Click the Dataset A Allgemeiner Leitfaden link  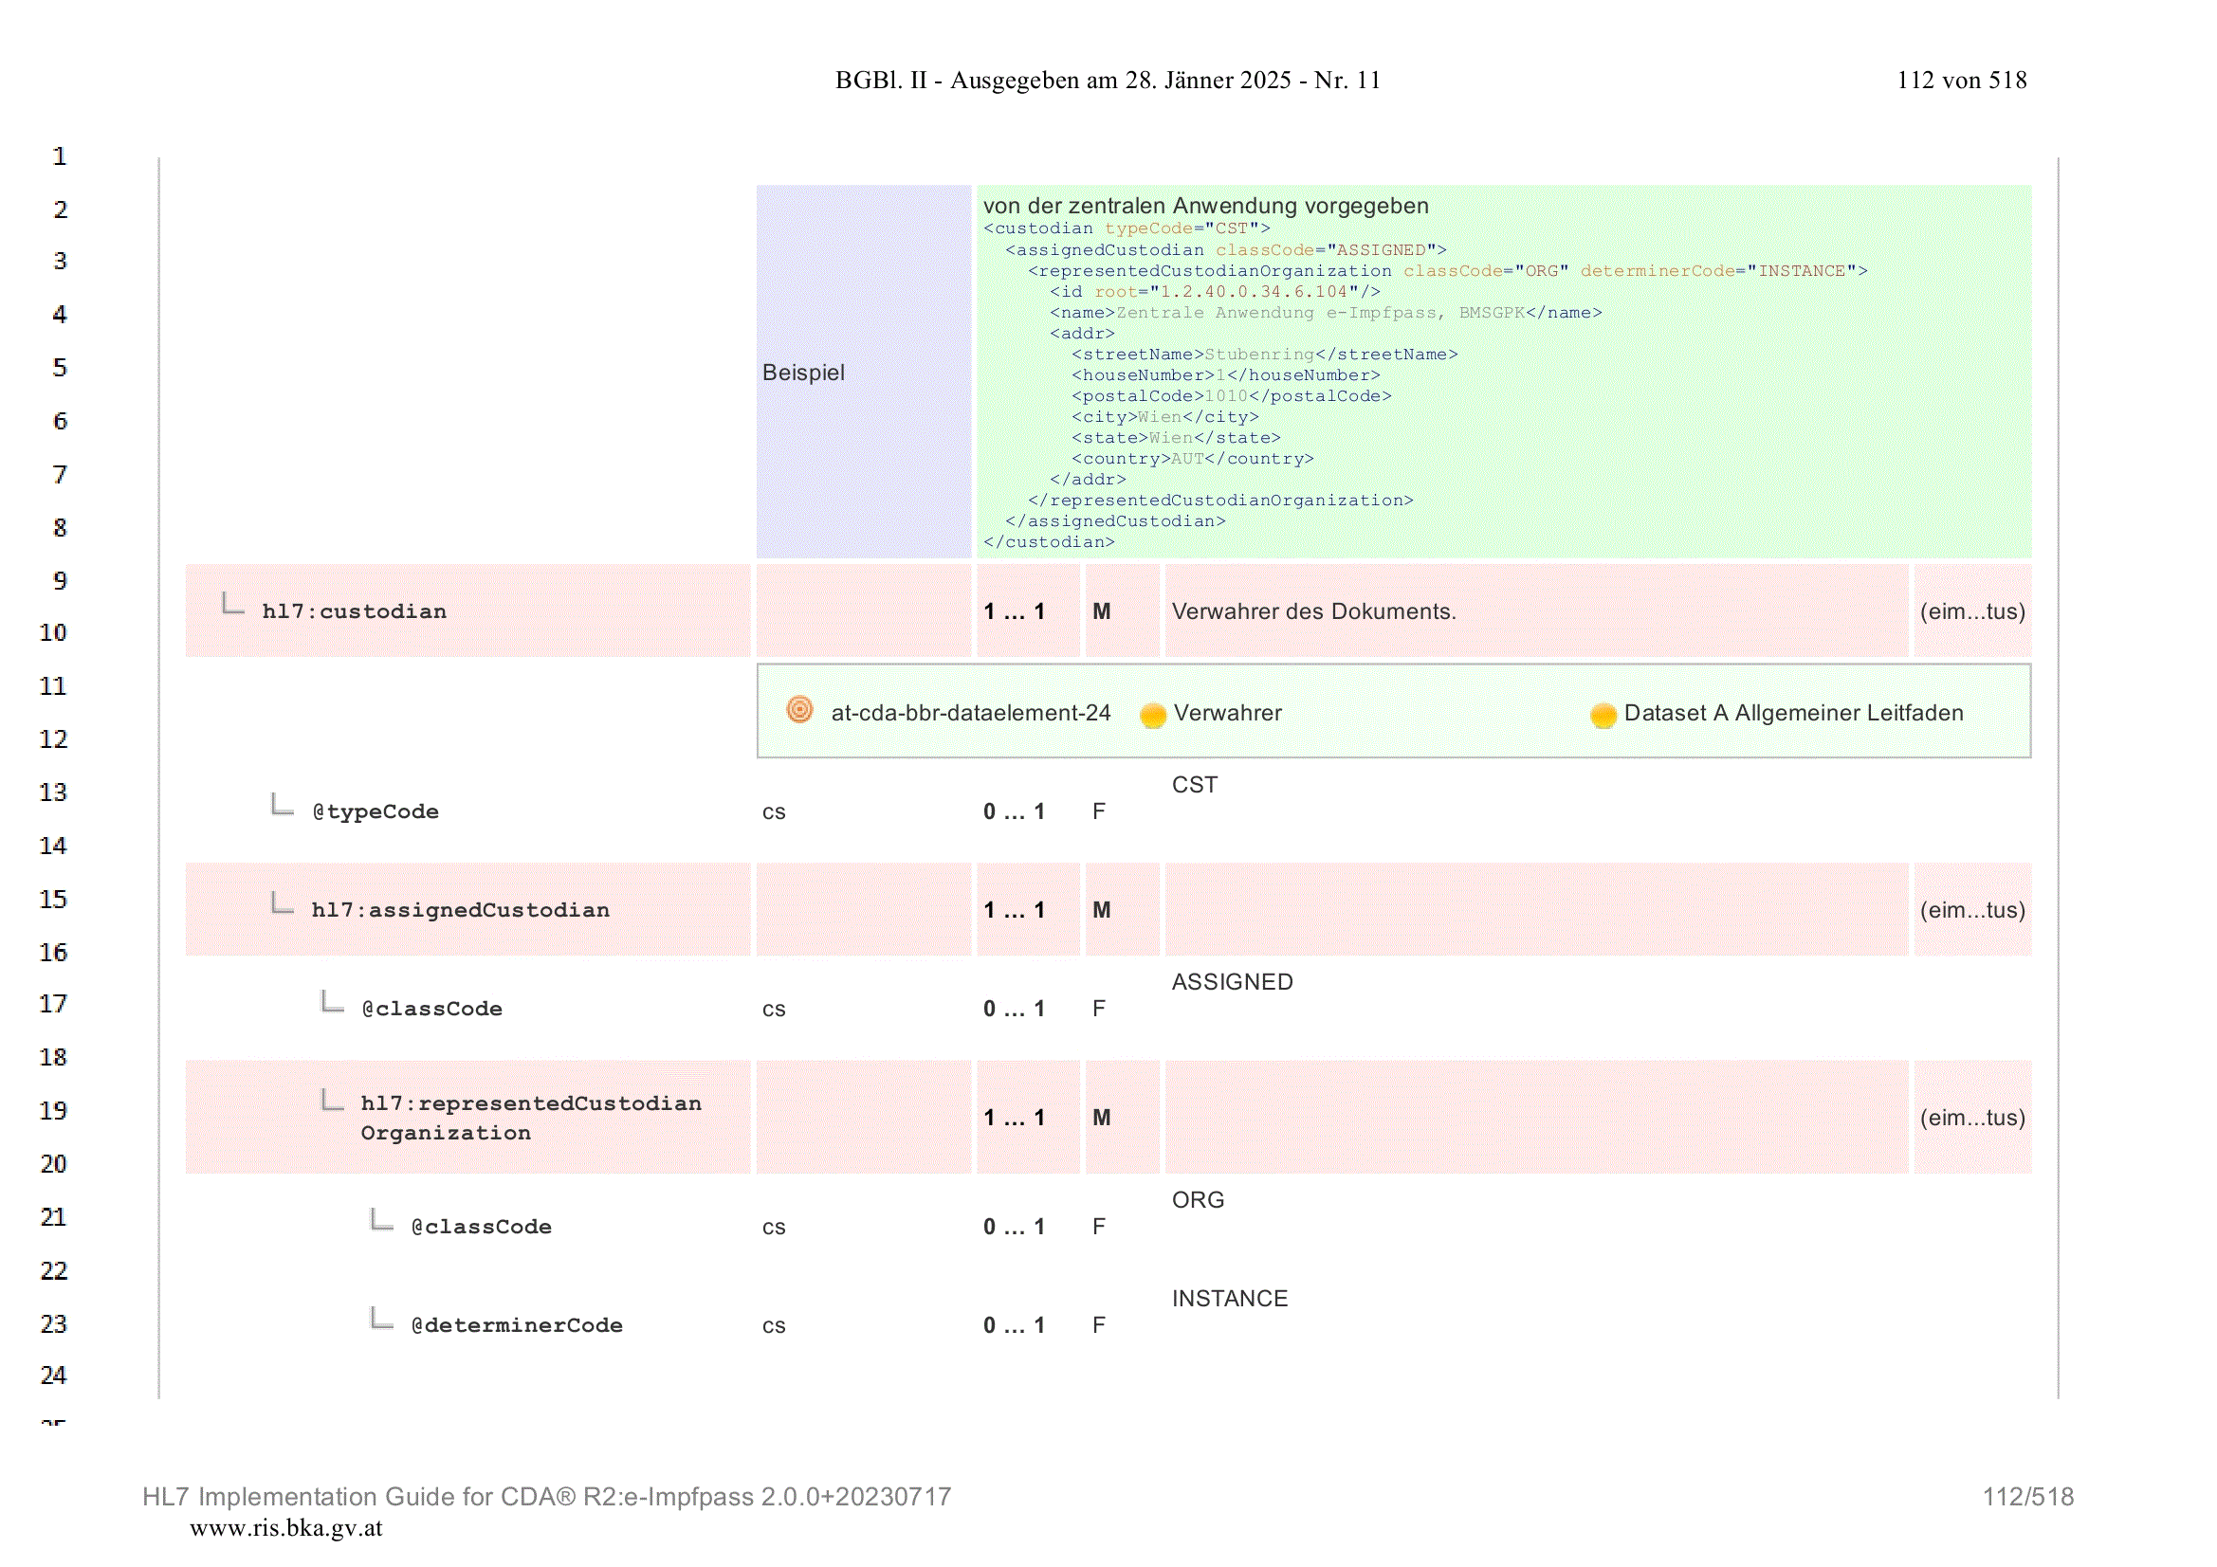pos(1793,713)
